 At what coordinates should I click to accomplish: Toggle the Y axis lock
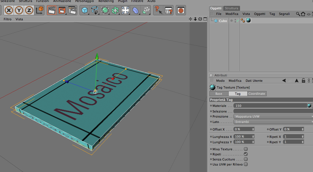point(19,10)
